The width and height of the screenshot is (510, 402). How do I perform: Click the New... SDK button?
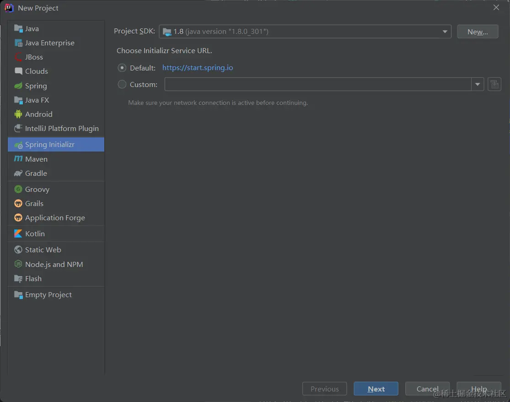pyautogui.click(x=478, y=32)
